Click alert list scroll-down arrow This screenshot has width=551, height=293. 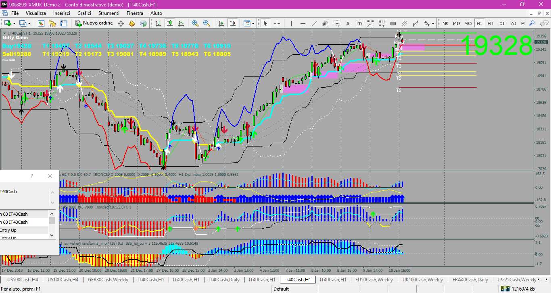coord(52,235)
